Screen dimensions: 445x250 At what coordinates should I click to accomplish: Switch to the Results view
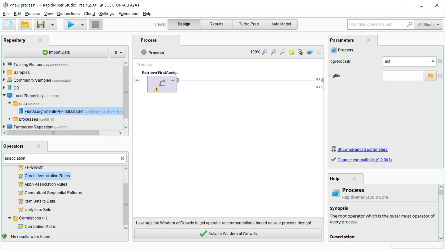[216, 24]
